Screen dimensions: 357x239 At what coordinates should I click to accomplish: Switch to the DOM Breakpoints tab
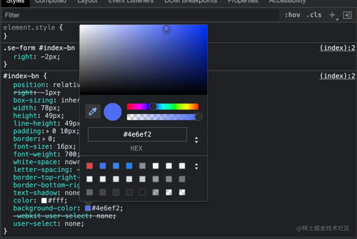point(191,1)
